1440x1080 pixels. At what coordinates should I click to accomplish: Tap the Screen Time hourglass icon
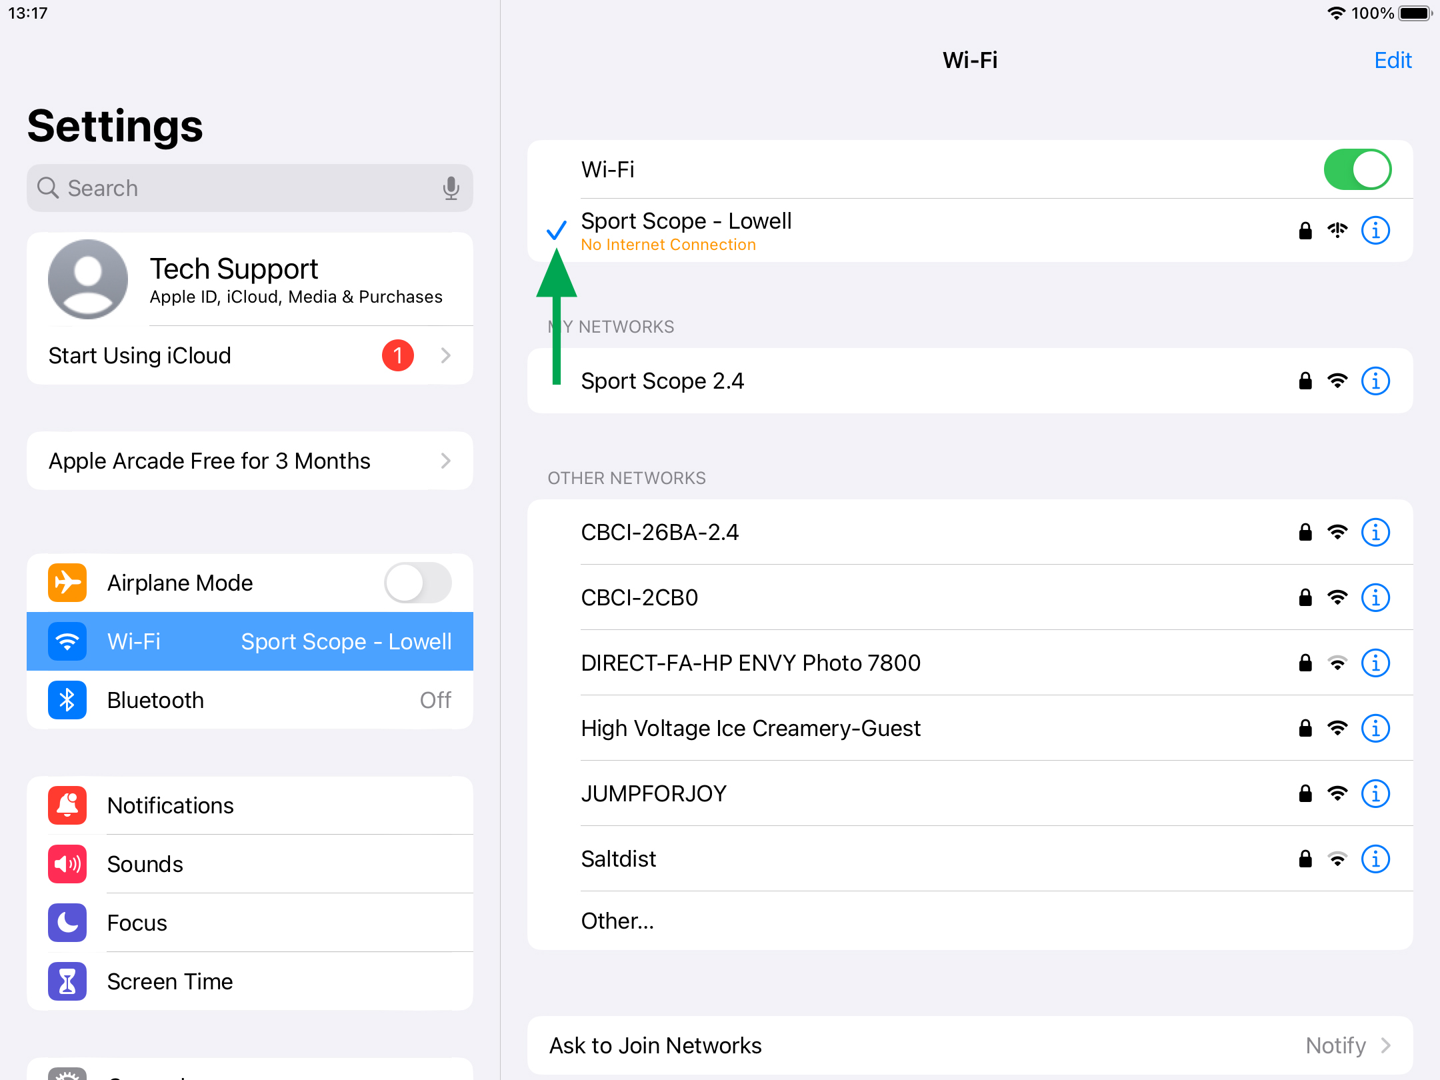(x=67, y=981)
